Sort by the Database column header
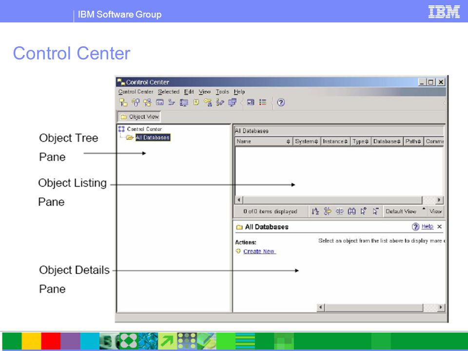468x351 pixels. pyautogui.click(x=387, y=141)
